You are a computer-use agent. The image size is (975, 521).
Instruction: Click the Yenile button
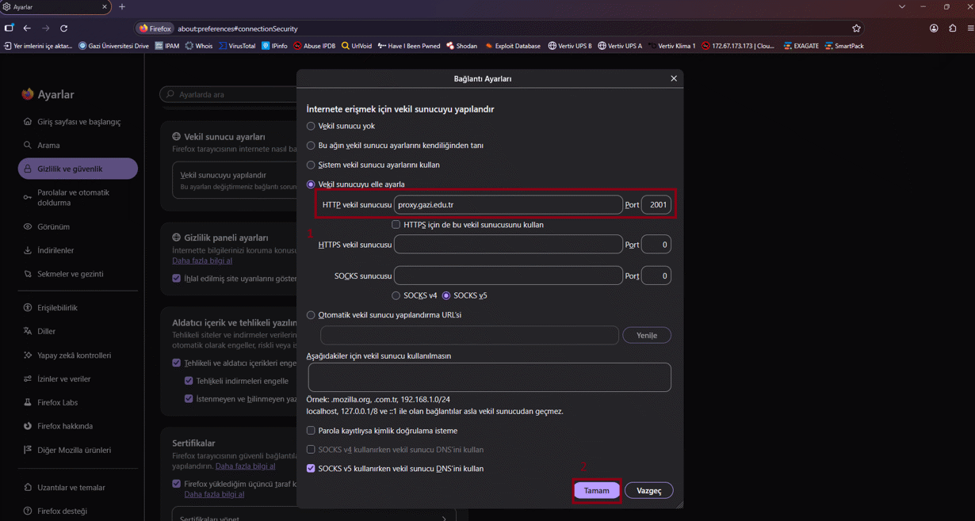click(x=647, y=336)
